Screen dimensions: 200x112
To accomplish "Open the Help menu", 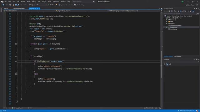I will pos(69,2).
